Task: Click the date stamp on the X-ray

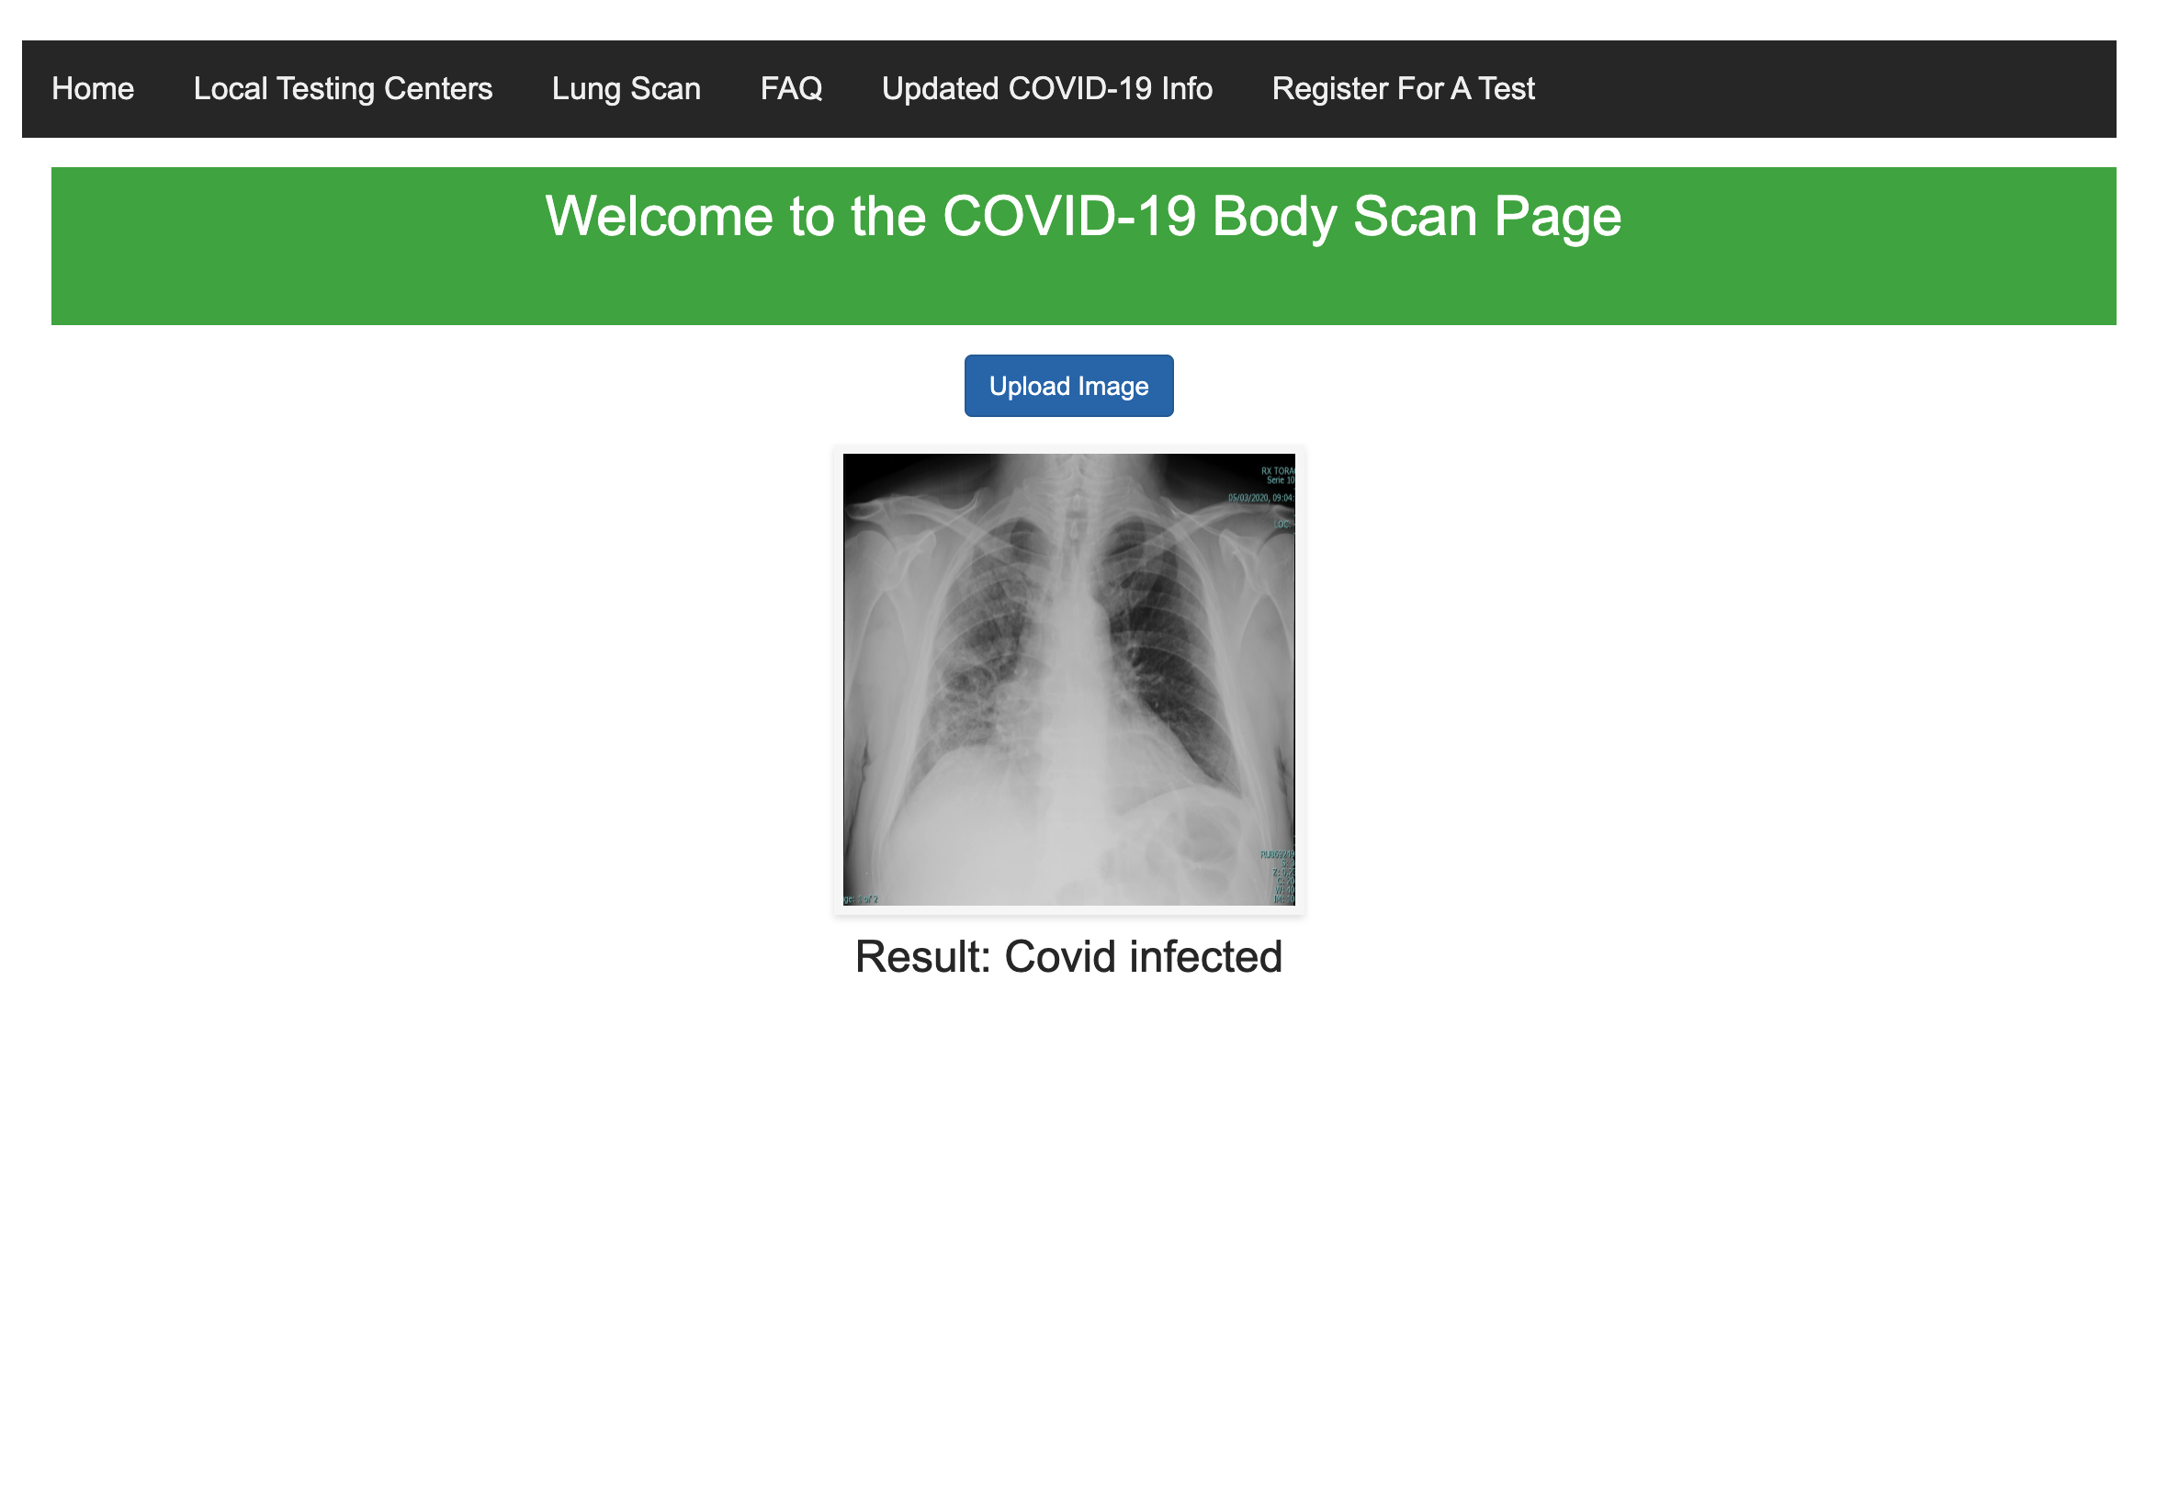Action: coord(1259,498)
